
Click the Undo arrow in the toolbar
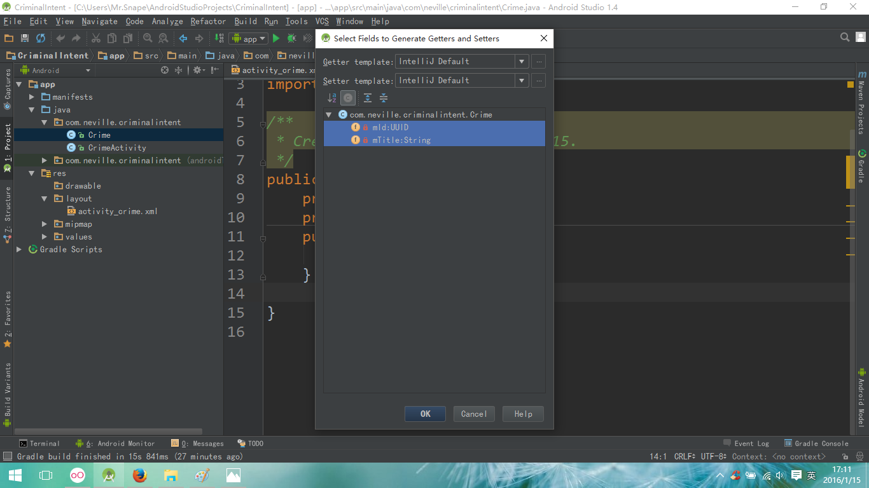(60, 39)
